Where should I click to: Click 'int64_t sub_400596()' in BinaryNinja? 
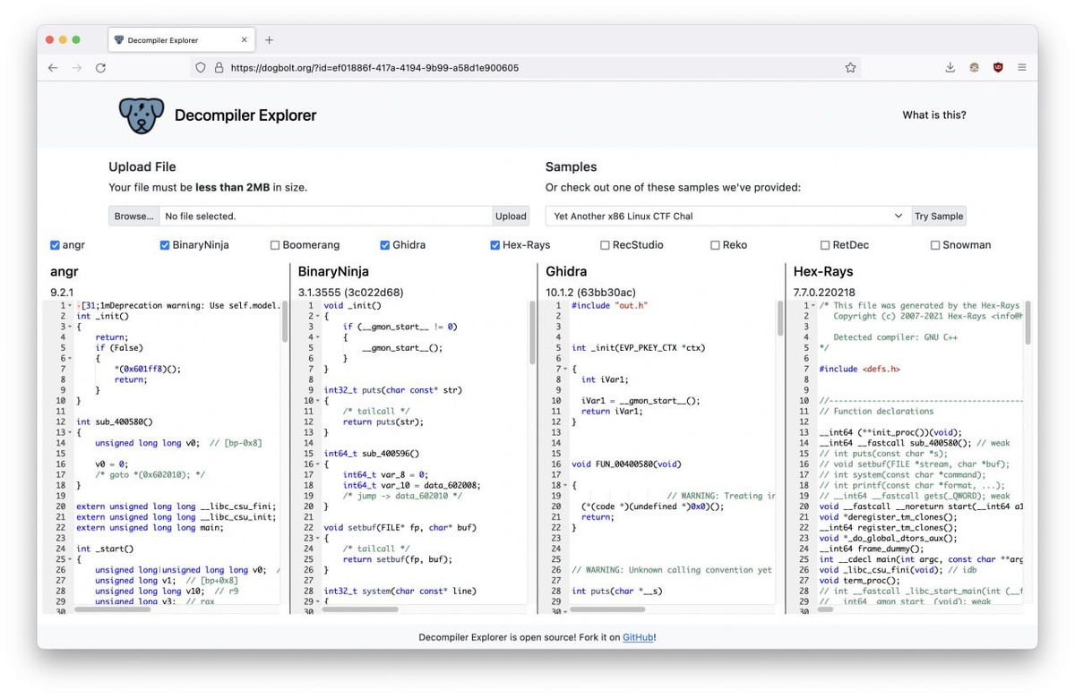[x=371, y=454]
